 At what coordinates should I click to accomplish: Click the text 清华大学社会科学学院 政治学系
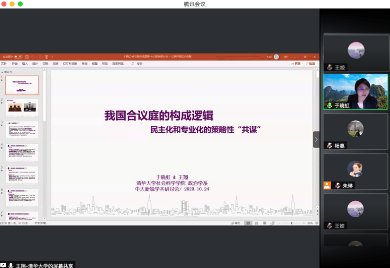click(172, 183)
